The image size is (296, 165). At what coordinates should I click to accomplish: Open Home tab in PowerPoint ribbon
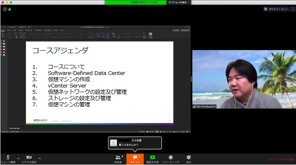point(3,30)
